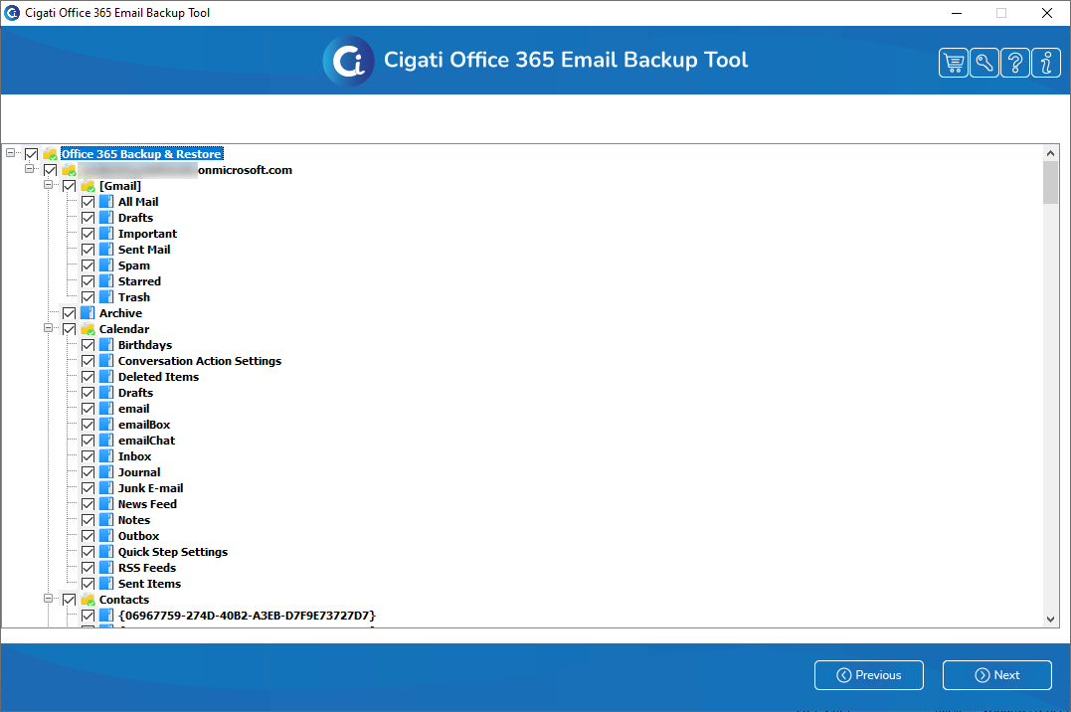
Task: Open the question mark help icon
Action: click(x=1015, y=63)
